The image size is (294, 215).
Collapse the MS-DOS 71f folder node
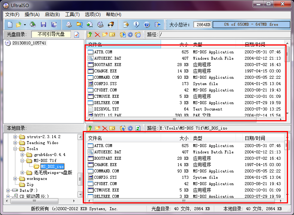[x=22, y=161]
